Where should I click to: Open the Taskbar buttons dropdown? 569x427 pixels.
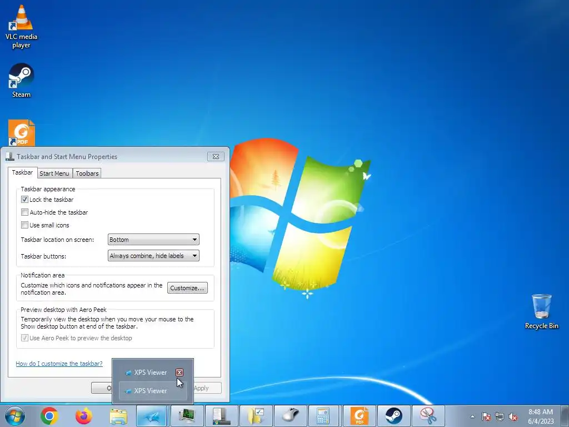(153, 256)
